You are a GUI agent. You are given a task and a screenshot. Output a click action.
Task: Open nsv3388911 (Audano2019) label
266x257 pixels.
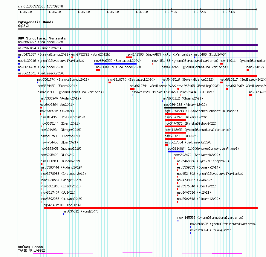pyautogui.click(x=61, y=161)
